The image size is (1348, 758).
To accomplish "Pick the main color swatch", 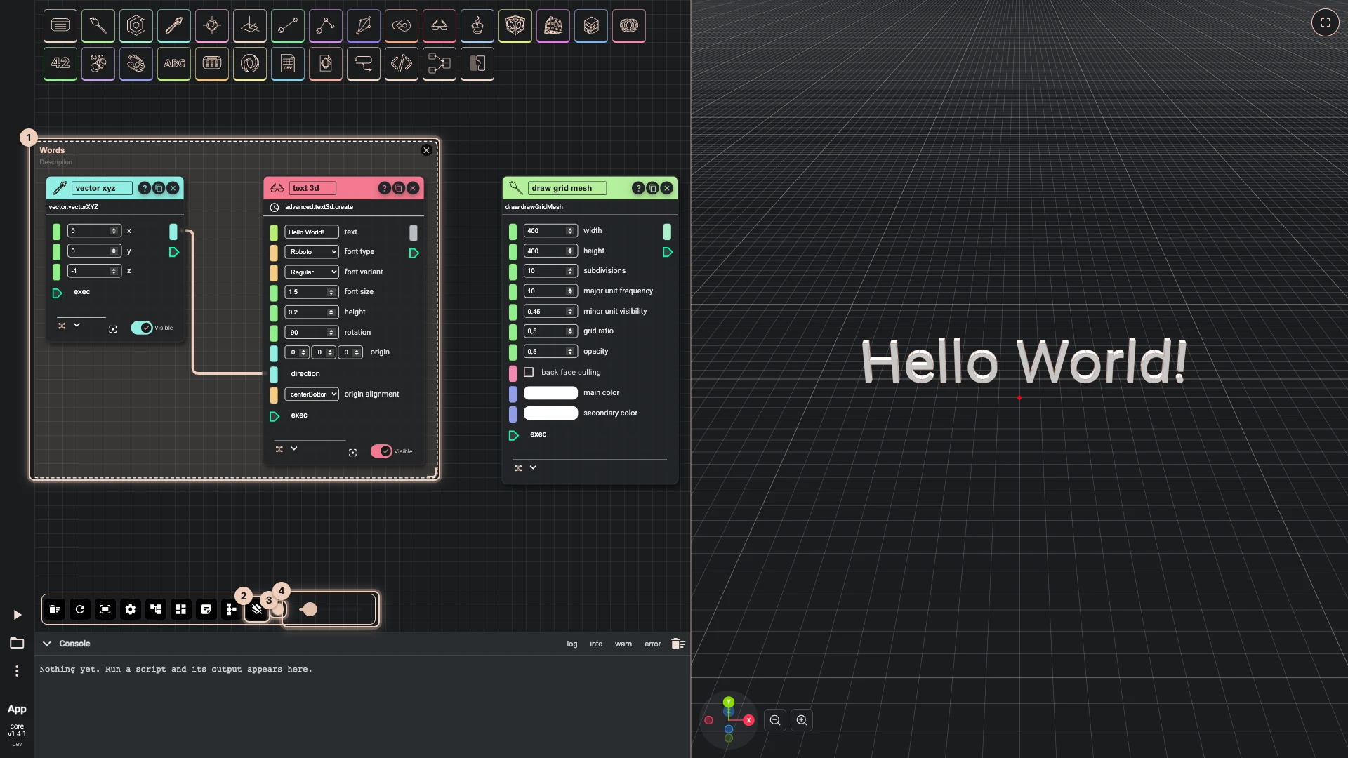I will [x=550, y=393].
